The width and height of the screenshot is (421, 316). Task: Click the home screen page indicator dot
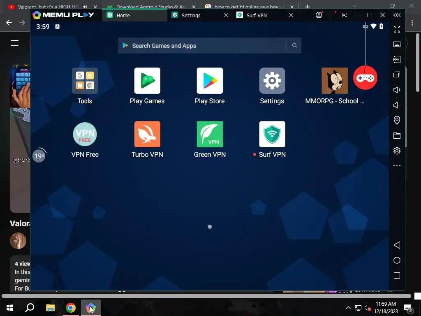click(x=210, y=227)
